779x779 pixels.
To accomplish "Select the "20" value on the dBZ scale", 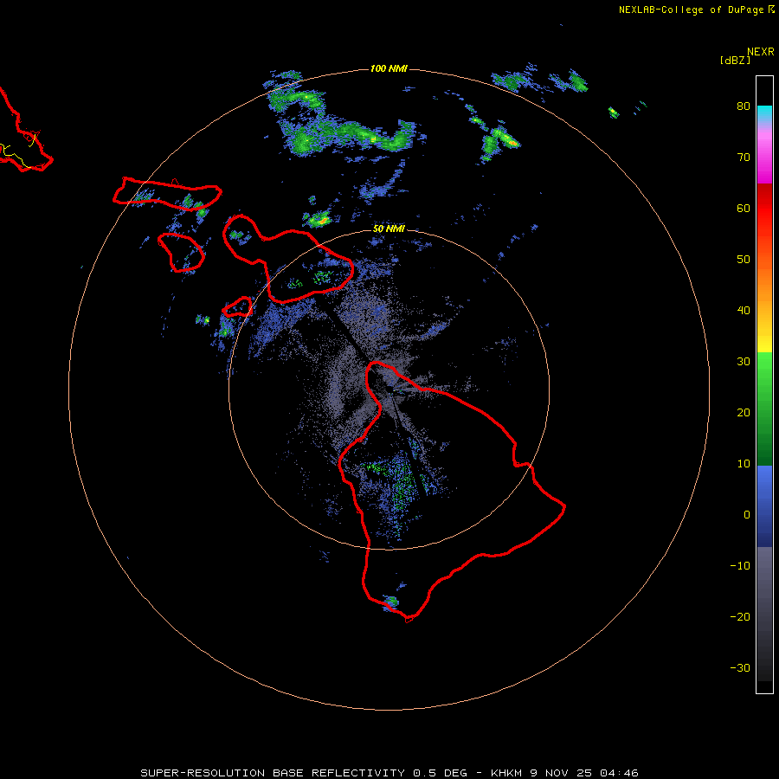I will pyautogui.click(x=744, y=413).
